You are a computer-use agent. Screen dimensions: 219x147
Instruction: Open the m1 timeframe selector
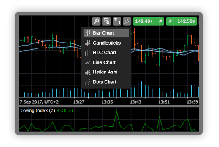pyautogui.click(x=117, y=21)
